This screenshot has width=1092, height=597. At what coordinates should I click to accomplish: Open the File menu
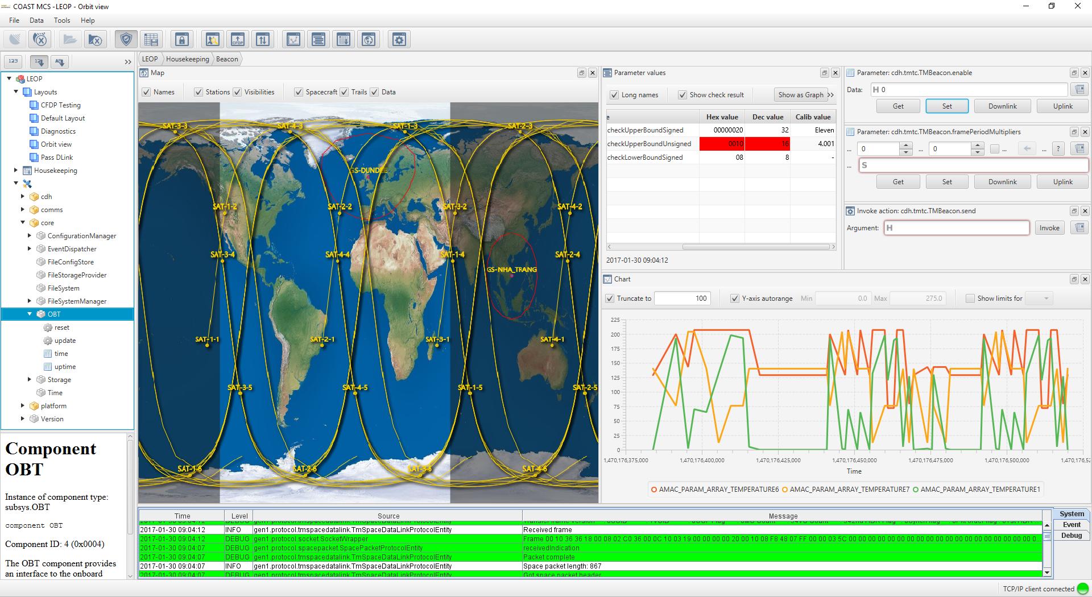(14, 20)
